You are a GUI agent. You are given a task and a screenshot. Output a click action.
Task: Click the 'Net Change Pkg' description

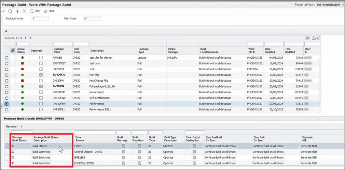click(x=99, y=80)
